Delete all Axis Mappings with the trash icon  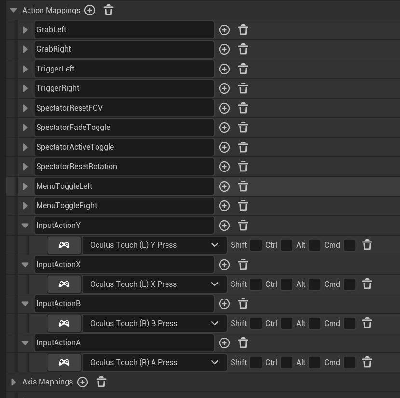coord(101,382)
